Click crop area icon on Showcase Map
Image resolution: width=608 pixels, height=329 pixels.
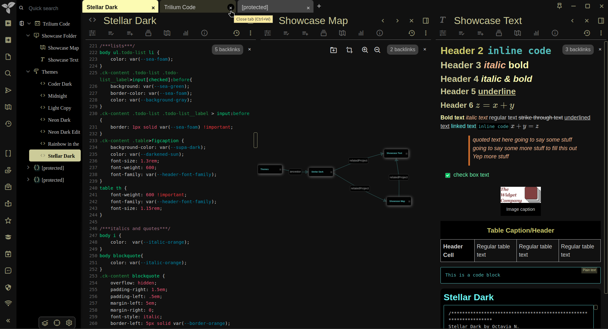(x=349, y=50)
